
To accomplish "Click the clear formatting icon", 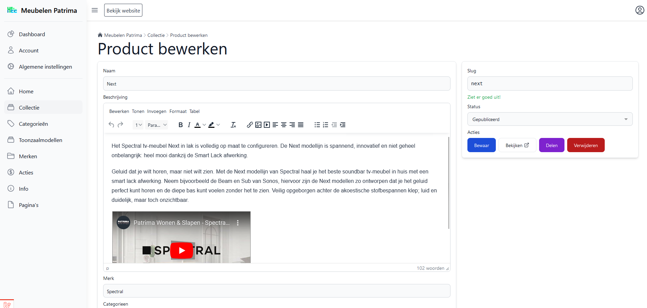I will point(233,125).
